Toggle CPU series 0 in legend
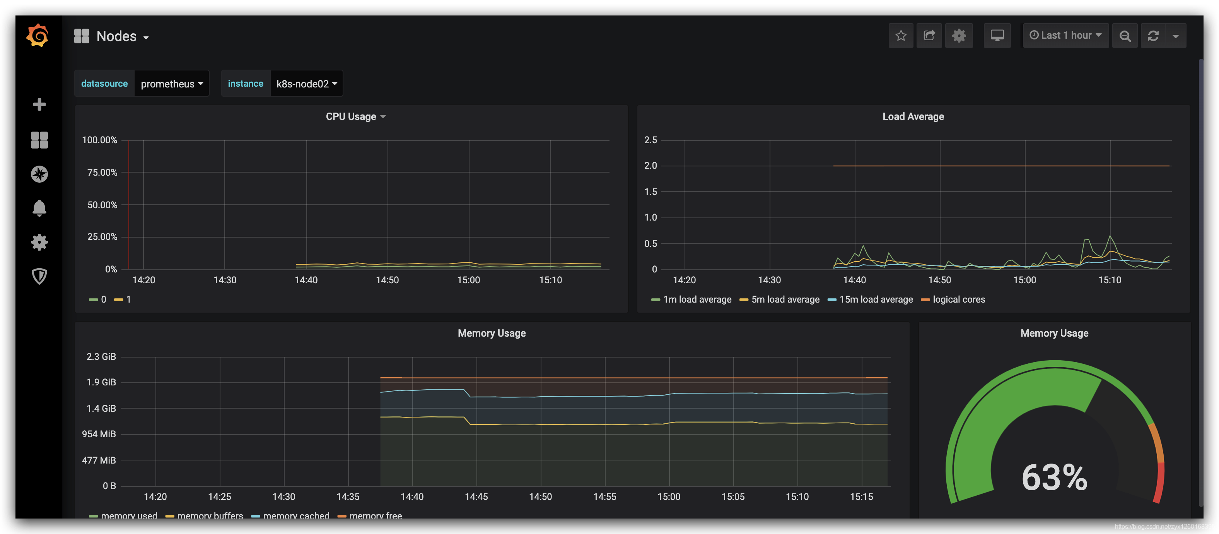The width and height of the screenshot is (1219, 534). click(97, 300)
